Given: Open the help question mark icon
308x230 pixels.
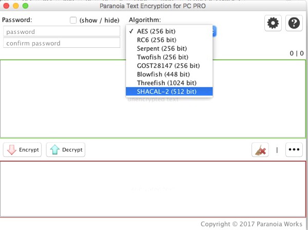Looking at the screenshot, I should (294, 23).
